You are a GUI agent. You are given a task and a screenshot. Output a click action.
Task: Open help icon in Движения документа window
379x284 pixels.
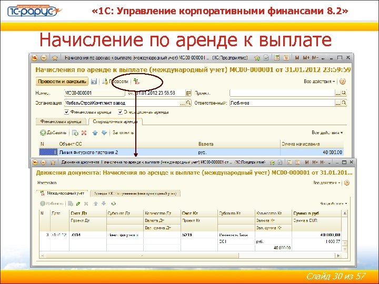(x=347, y=183)
